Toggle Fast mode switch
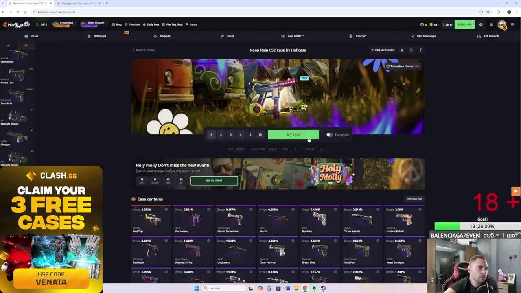 click(329, 135)
